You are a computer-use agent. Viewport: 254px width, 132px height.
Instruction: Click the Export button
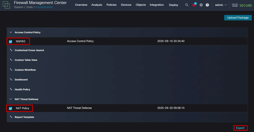240,128
